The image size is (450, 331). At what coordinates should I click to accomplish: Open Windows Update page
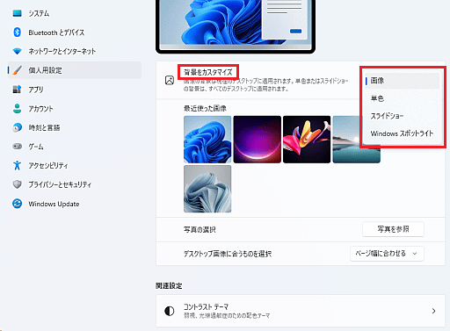pyautogui.click(x=75, y=204)
